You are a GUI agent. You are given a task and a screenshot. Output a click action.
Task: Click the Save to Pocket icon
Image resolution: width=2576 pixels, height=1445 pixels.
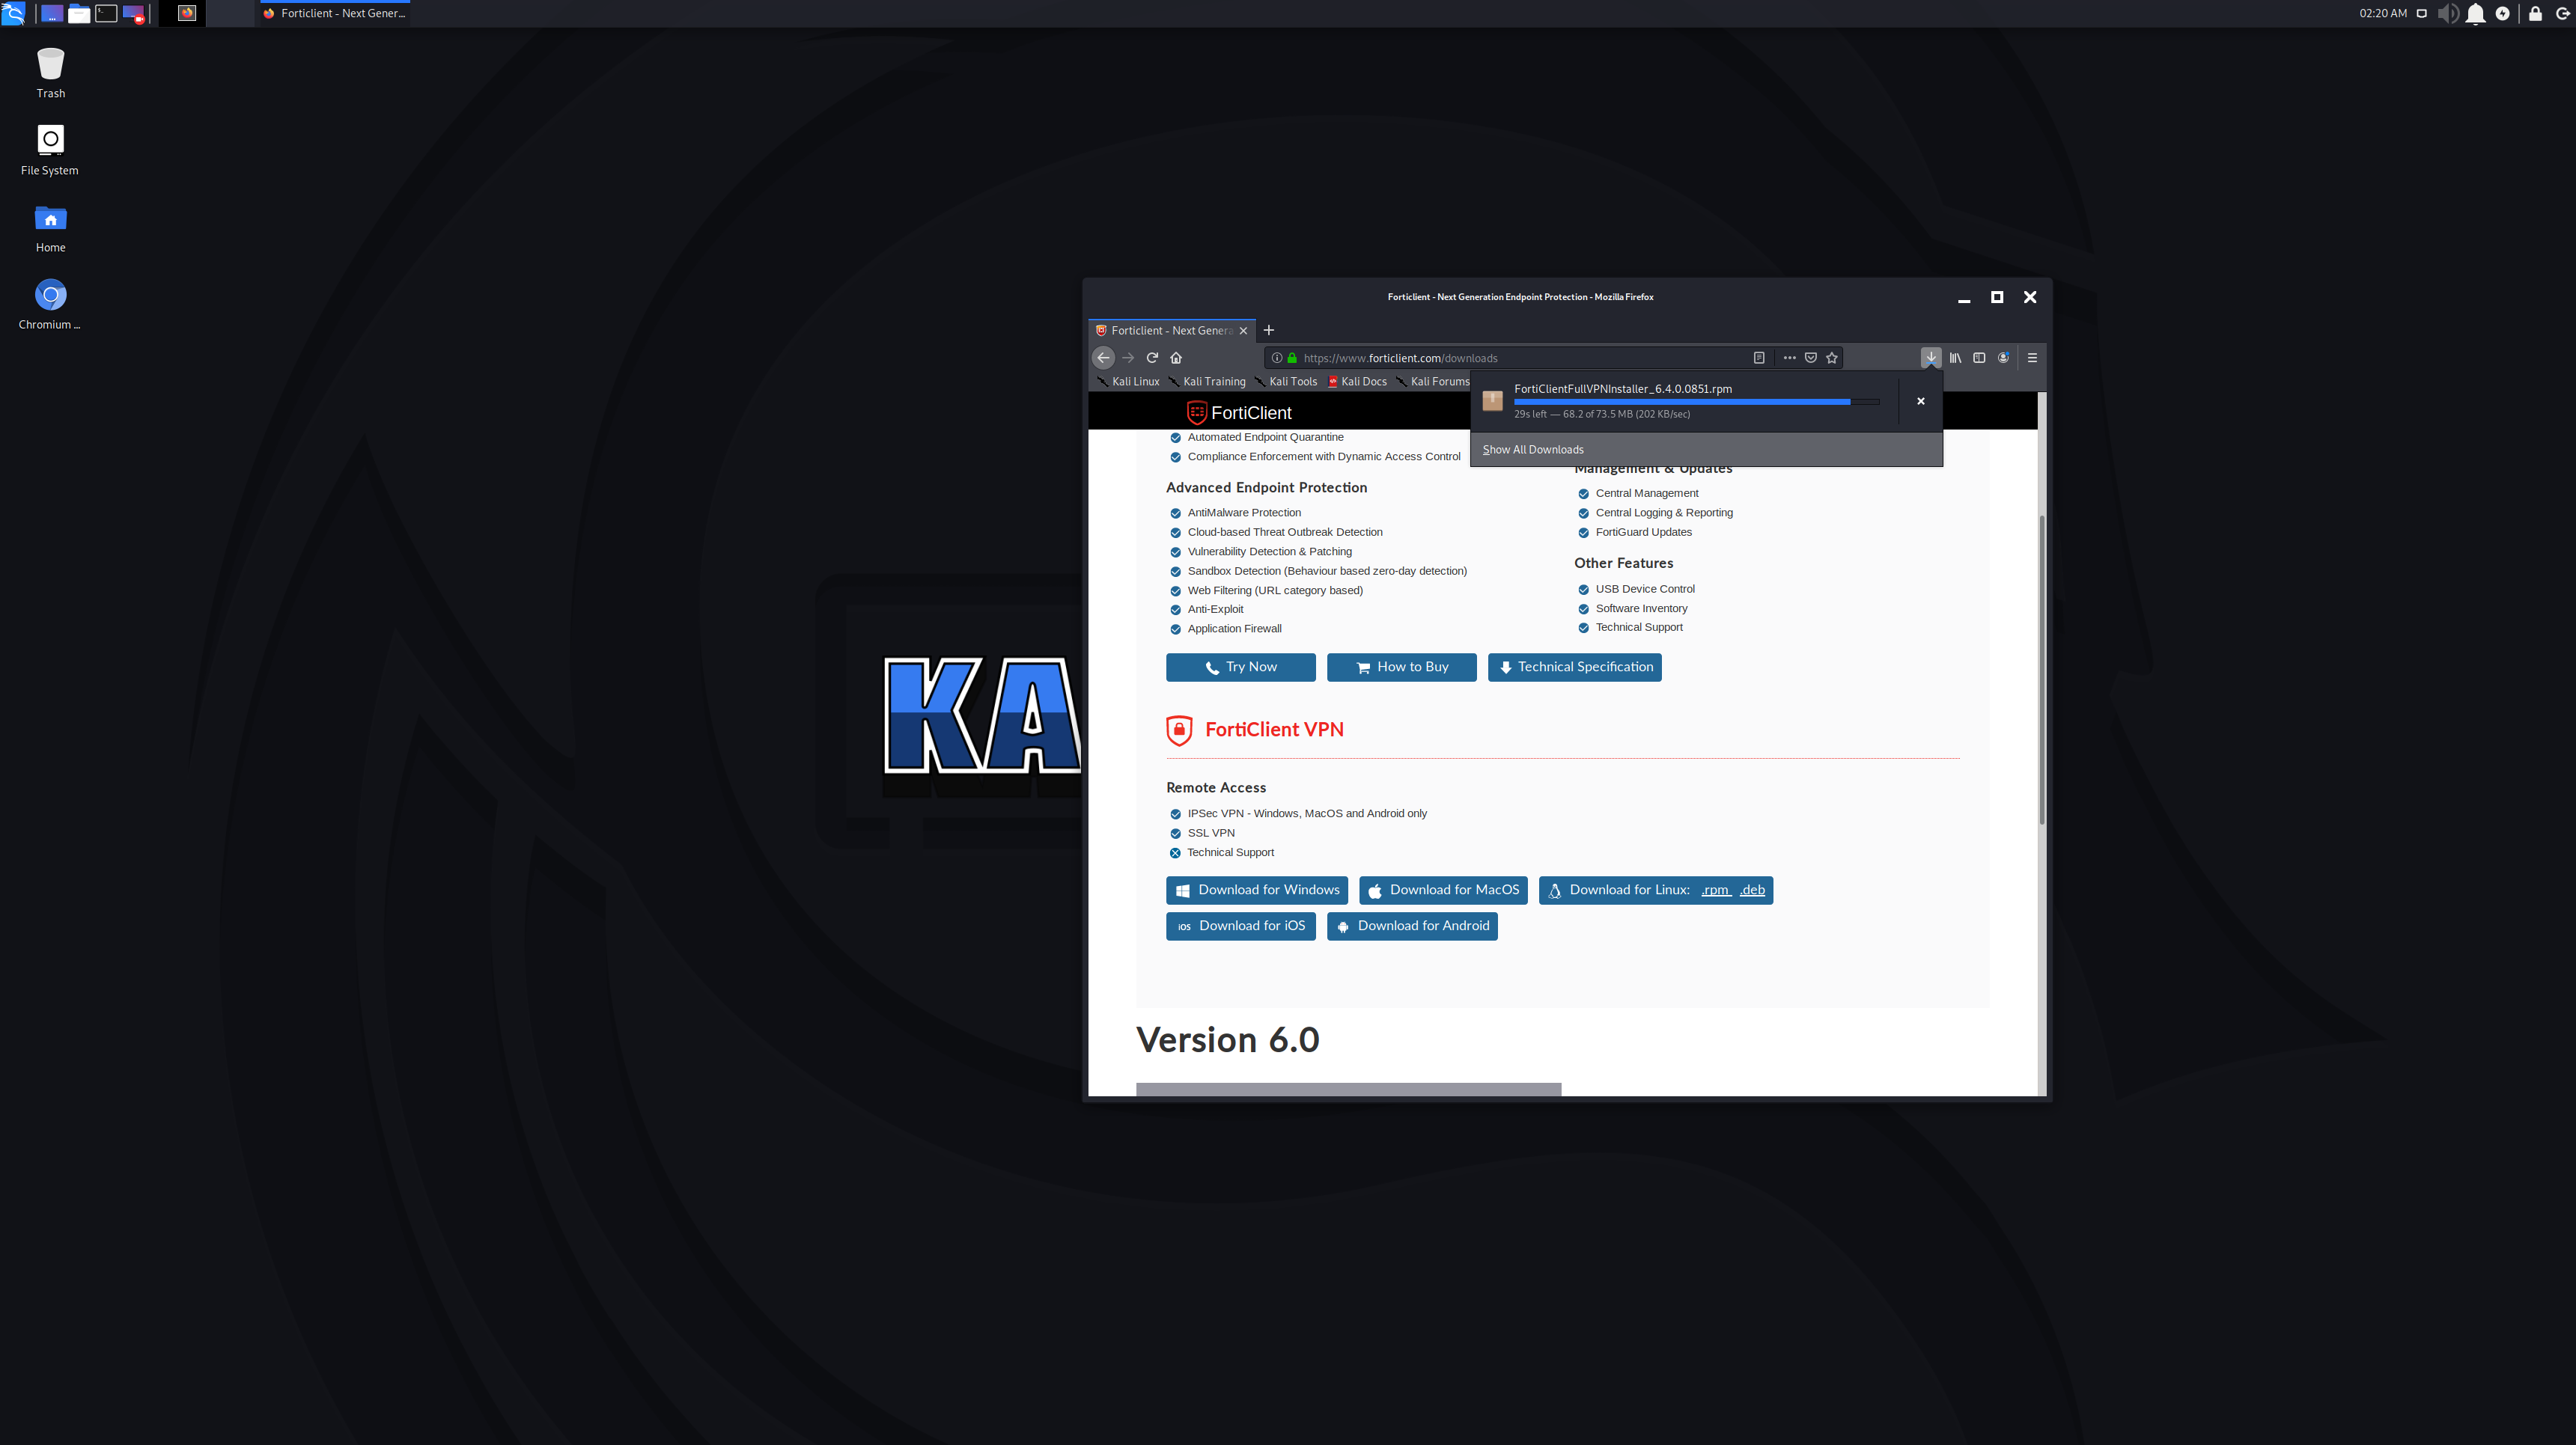(1810, 358)
